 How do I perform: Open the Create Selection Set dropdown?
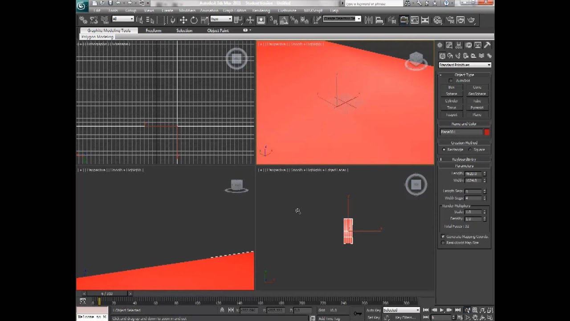click(342, 19)
